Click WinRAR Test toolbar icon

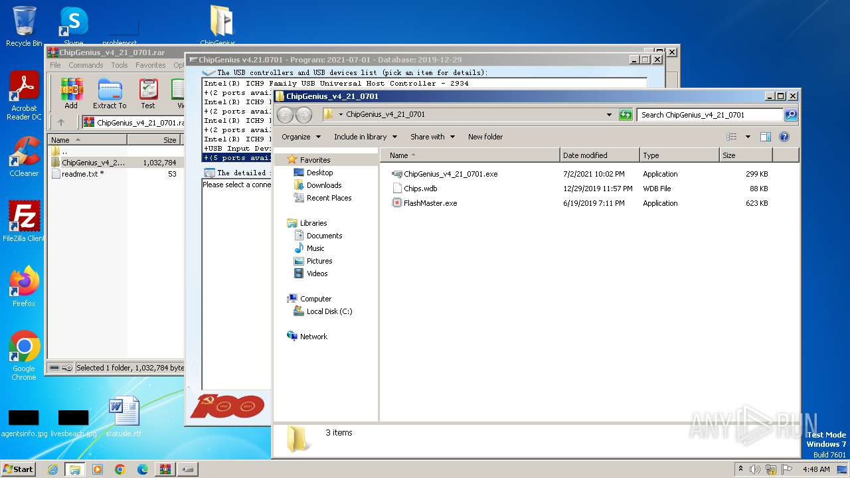click(x=148, y=94)
